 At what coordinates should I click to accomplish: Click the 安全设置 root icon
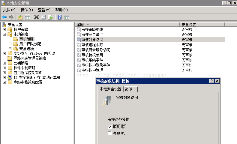point(4,25)
